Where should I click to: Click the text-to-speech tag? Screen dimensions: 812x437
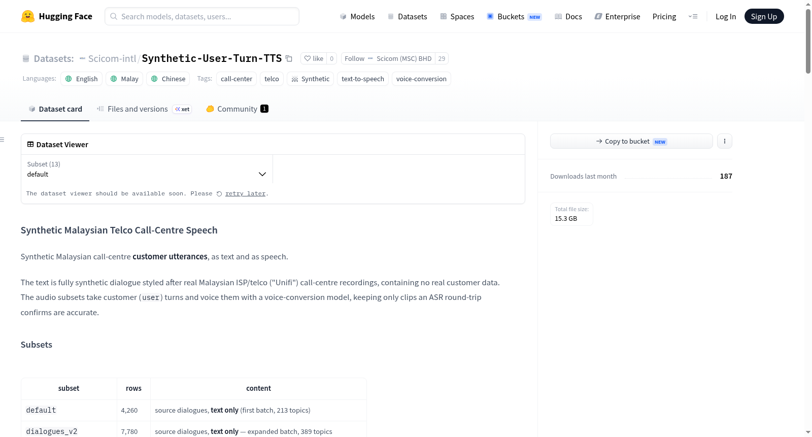363,79
